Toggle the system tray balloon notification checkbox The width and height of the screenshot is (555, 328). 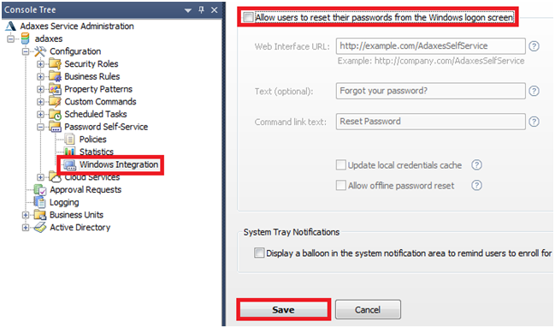pos(259,253)
